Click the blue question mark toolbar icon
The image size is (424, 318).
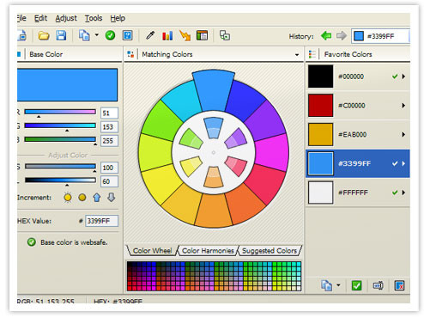(x=127, y=35)
